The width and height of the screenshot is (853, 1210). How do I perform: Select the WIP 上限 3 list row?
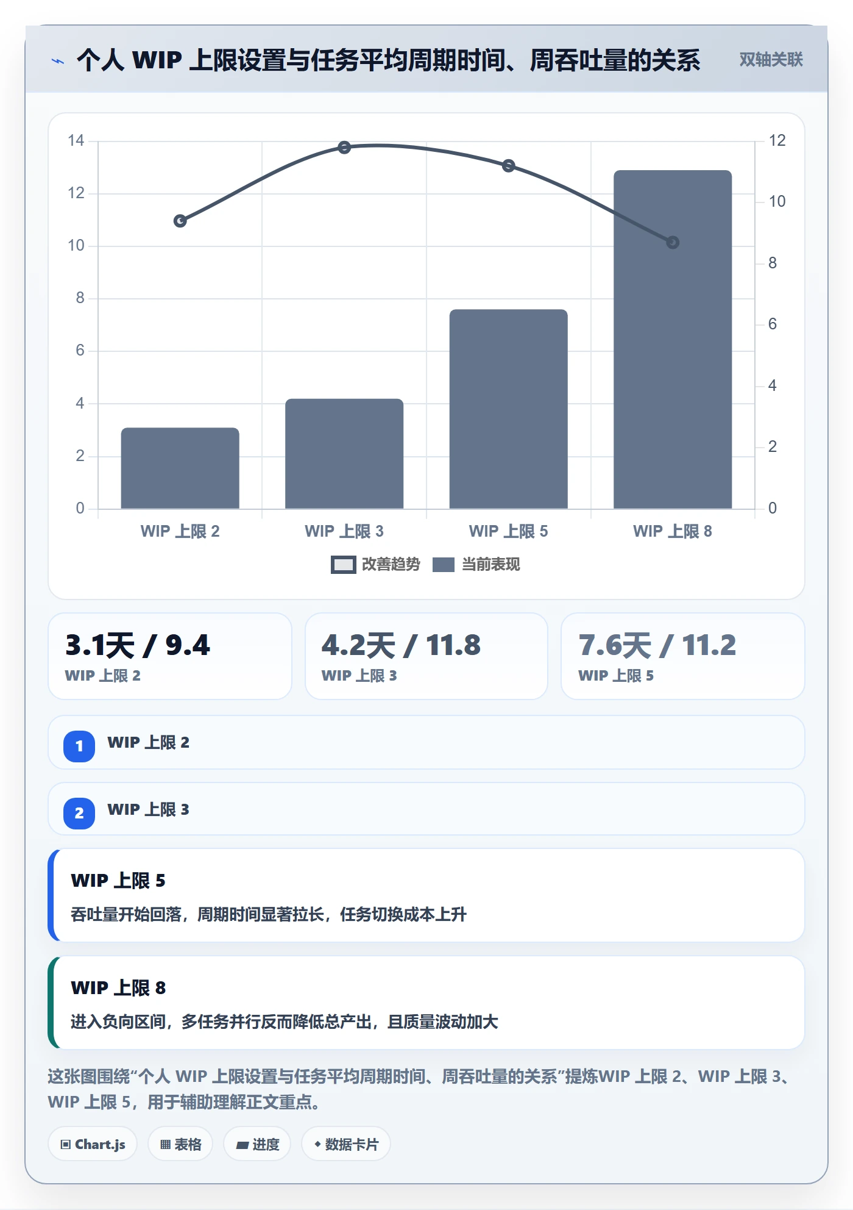tap(426, 809)
